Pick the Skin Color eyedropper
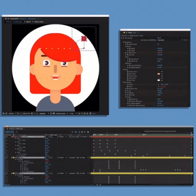Screen dimensions: 196x196 [x=162, y=74]
